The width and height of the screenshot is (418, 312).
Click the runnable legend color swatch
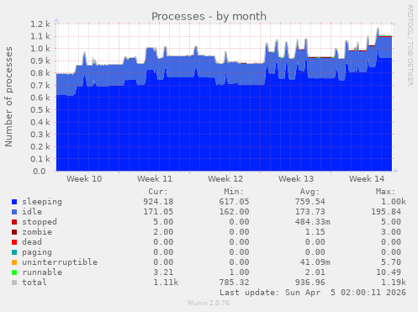coord(14,272)
